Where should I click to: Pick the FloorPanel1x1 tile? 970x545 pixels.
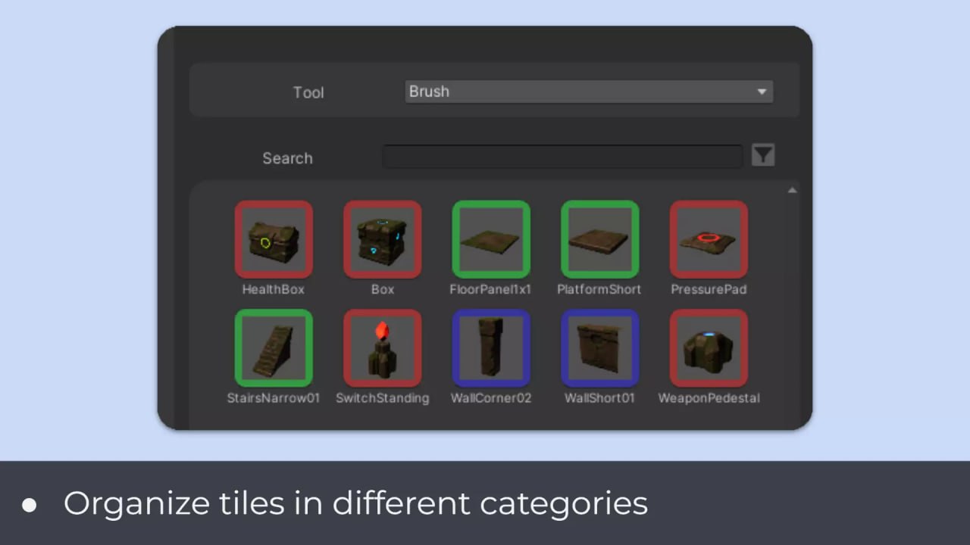491,238
